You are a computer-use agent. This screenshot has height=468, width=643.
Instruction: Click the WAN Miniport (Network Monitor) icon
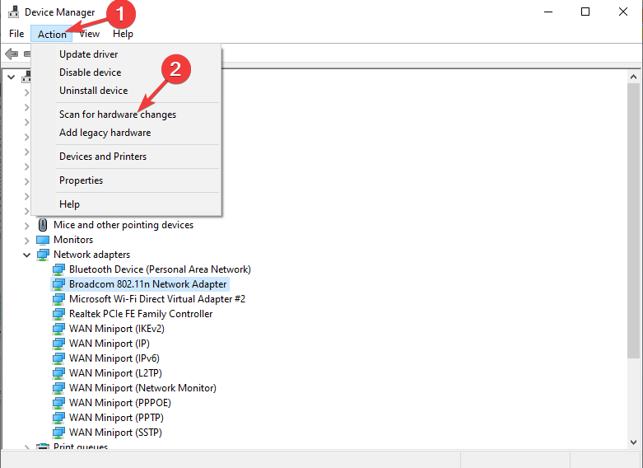[x=58, y=387]
